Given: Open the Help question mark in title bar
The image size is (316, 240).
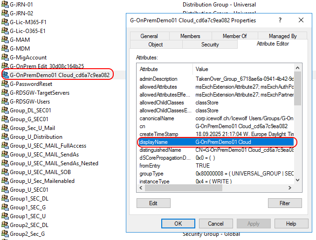Looking at the screenshot, I should pos(280,20).
